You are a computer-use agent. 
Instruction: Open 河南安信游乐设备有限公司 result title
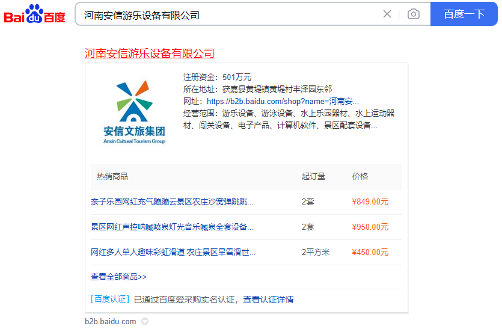pyautogui.click(x=149, y=54)
